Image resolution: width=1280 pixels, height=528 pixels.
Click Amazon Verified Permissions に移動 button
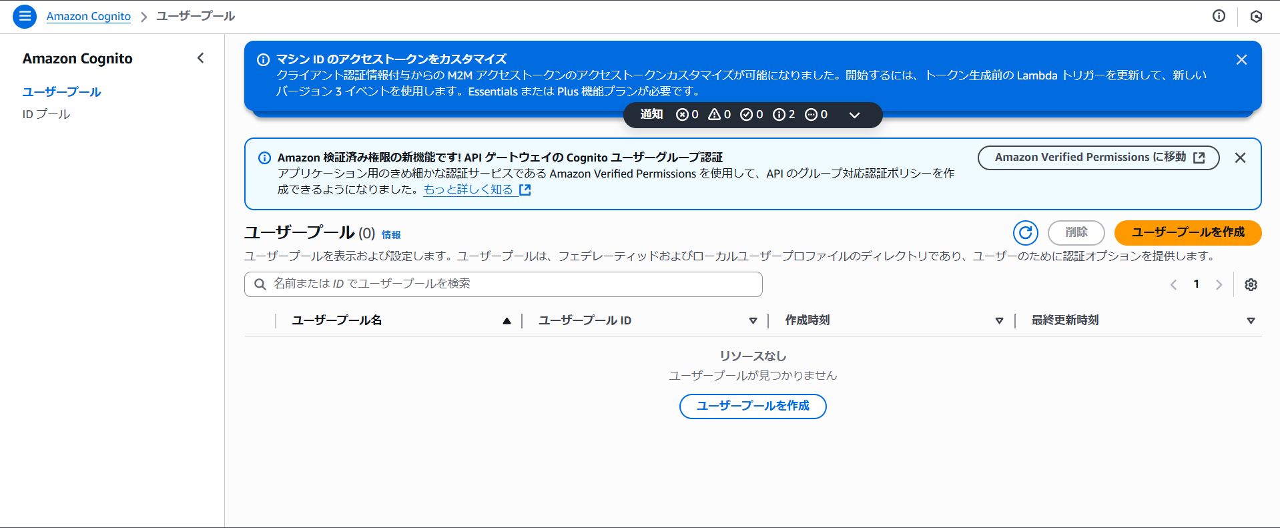tap(1098, 158)
